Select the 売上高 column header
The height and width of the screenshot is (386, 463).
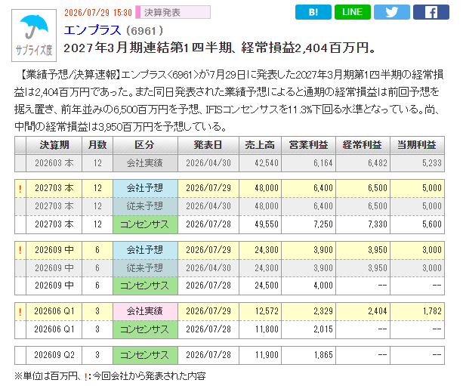point(260,145)
